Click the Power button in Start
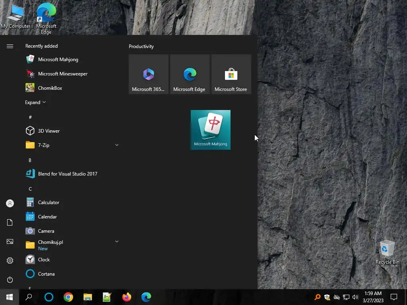The image size is (407, 305). pyautogui.click(x=10, y=280)
